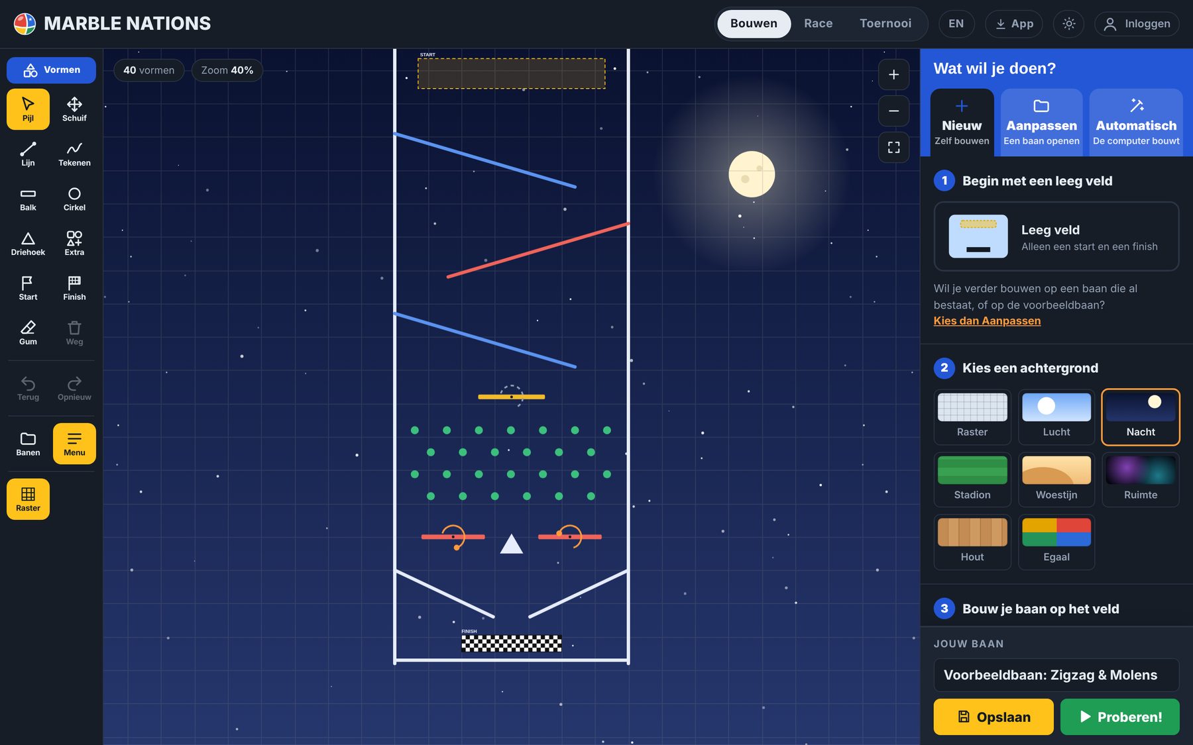Screen dimensions: 1193x745
Task: Choose the Lucht background swatch
Action: [1056, 417]
